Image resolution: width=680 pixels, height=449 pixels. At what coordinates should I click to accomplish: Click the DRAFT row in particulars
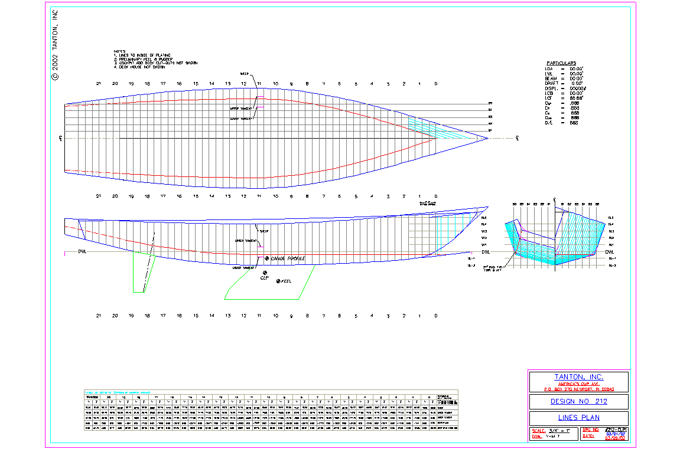coord(564,83)
